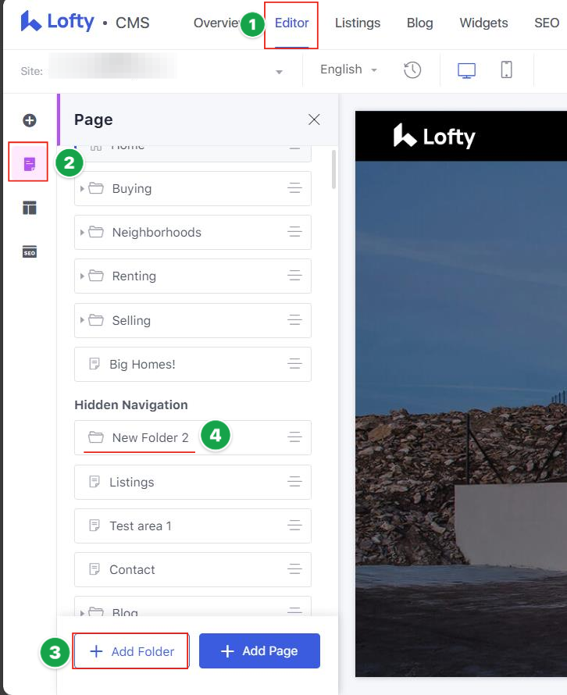The image size is (567, 695).
Task: Click drag handle for Big Homes! page
Action: point(294,364)
